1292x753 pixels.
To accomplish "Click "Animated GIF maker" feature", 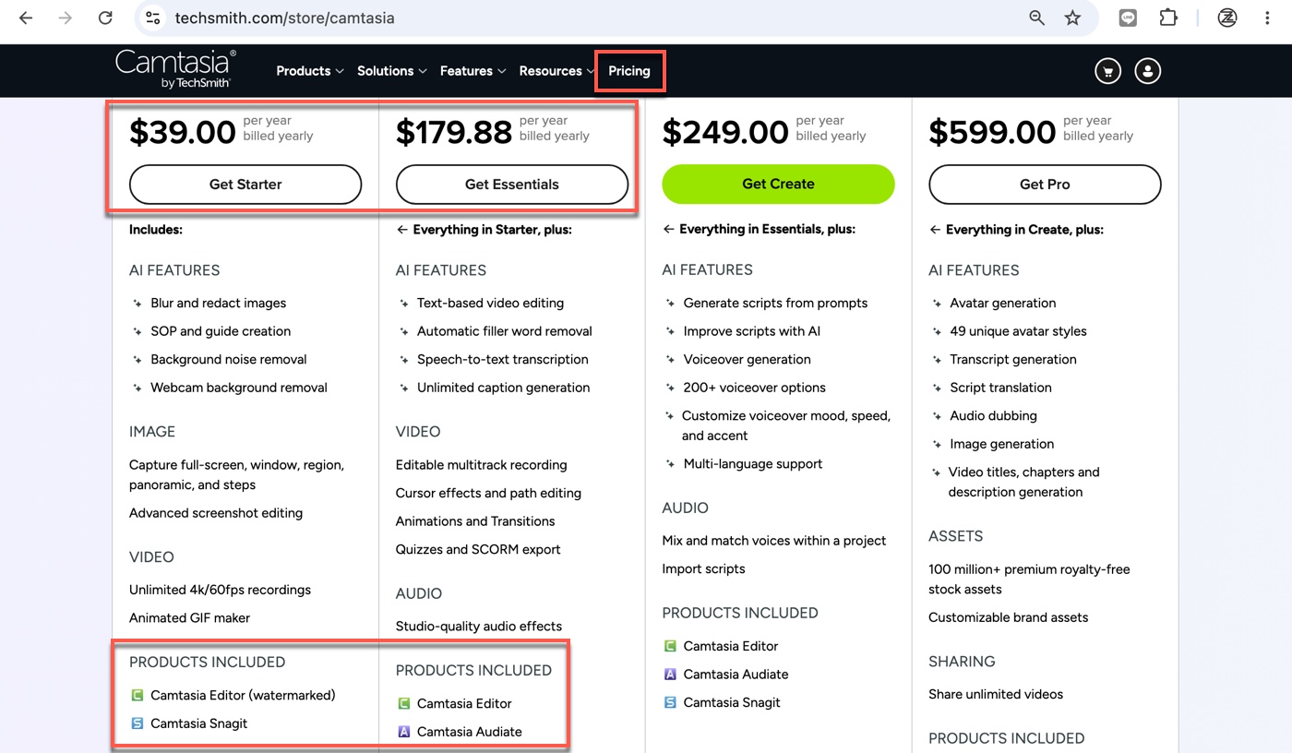I will pos(190,618).
